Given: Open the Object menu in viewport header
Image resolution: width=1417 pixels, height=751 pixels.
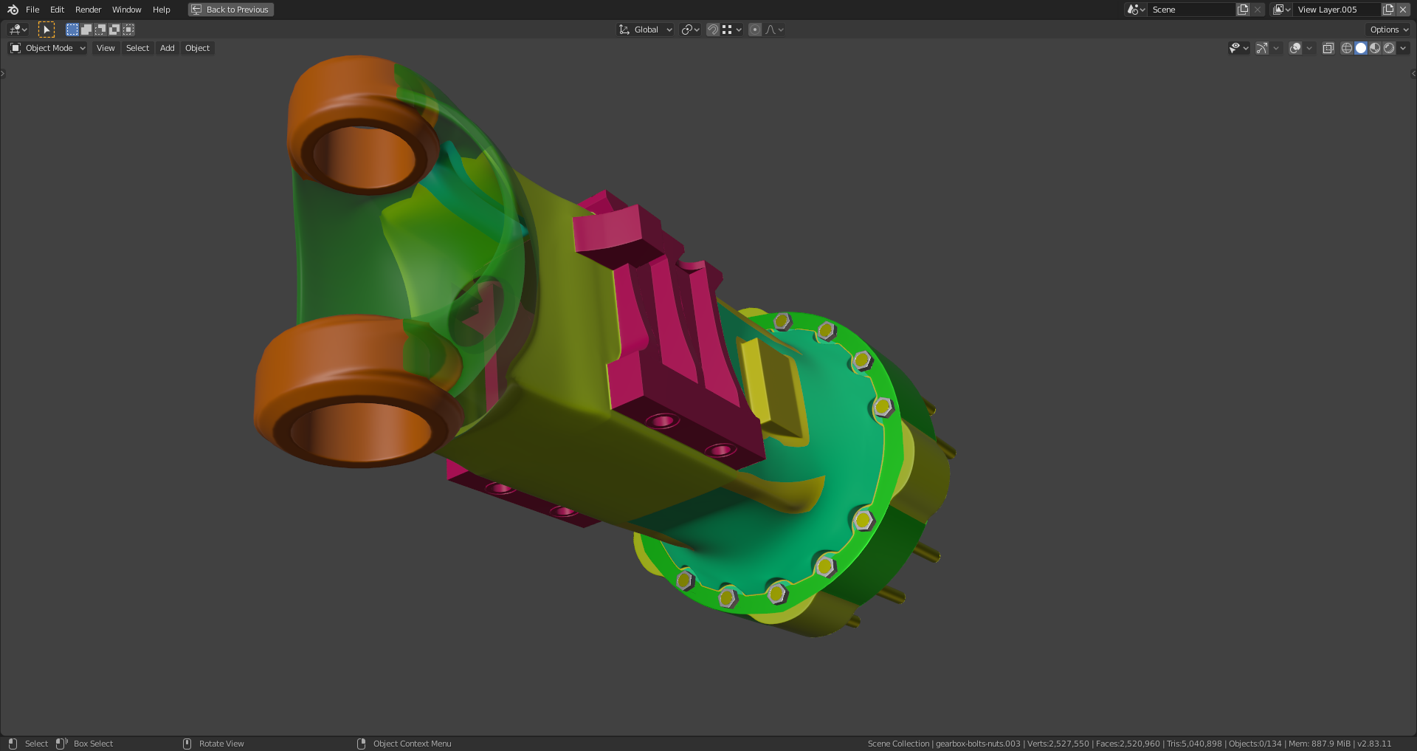Looking at the screenshot, I should tap(197, 48).
